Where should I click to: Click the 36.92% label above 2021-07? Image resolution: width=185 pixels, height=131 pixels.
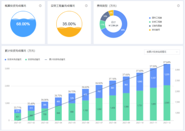pos(99,83)
